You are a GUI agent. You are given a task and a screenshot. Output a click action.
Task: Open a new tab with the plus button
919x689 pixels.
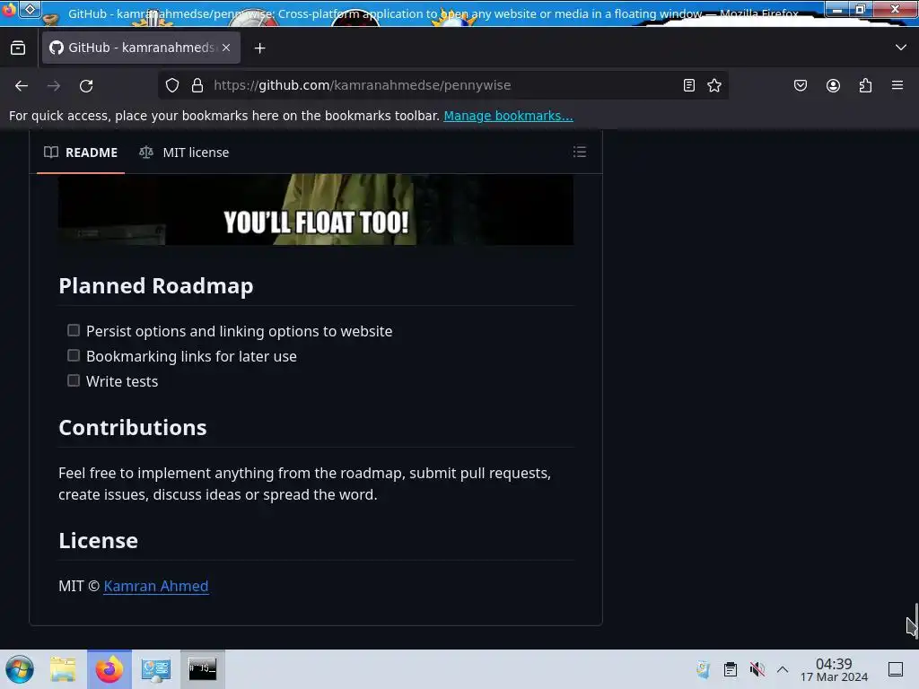260,48
